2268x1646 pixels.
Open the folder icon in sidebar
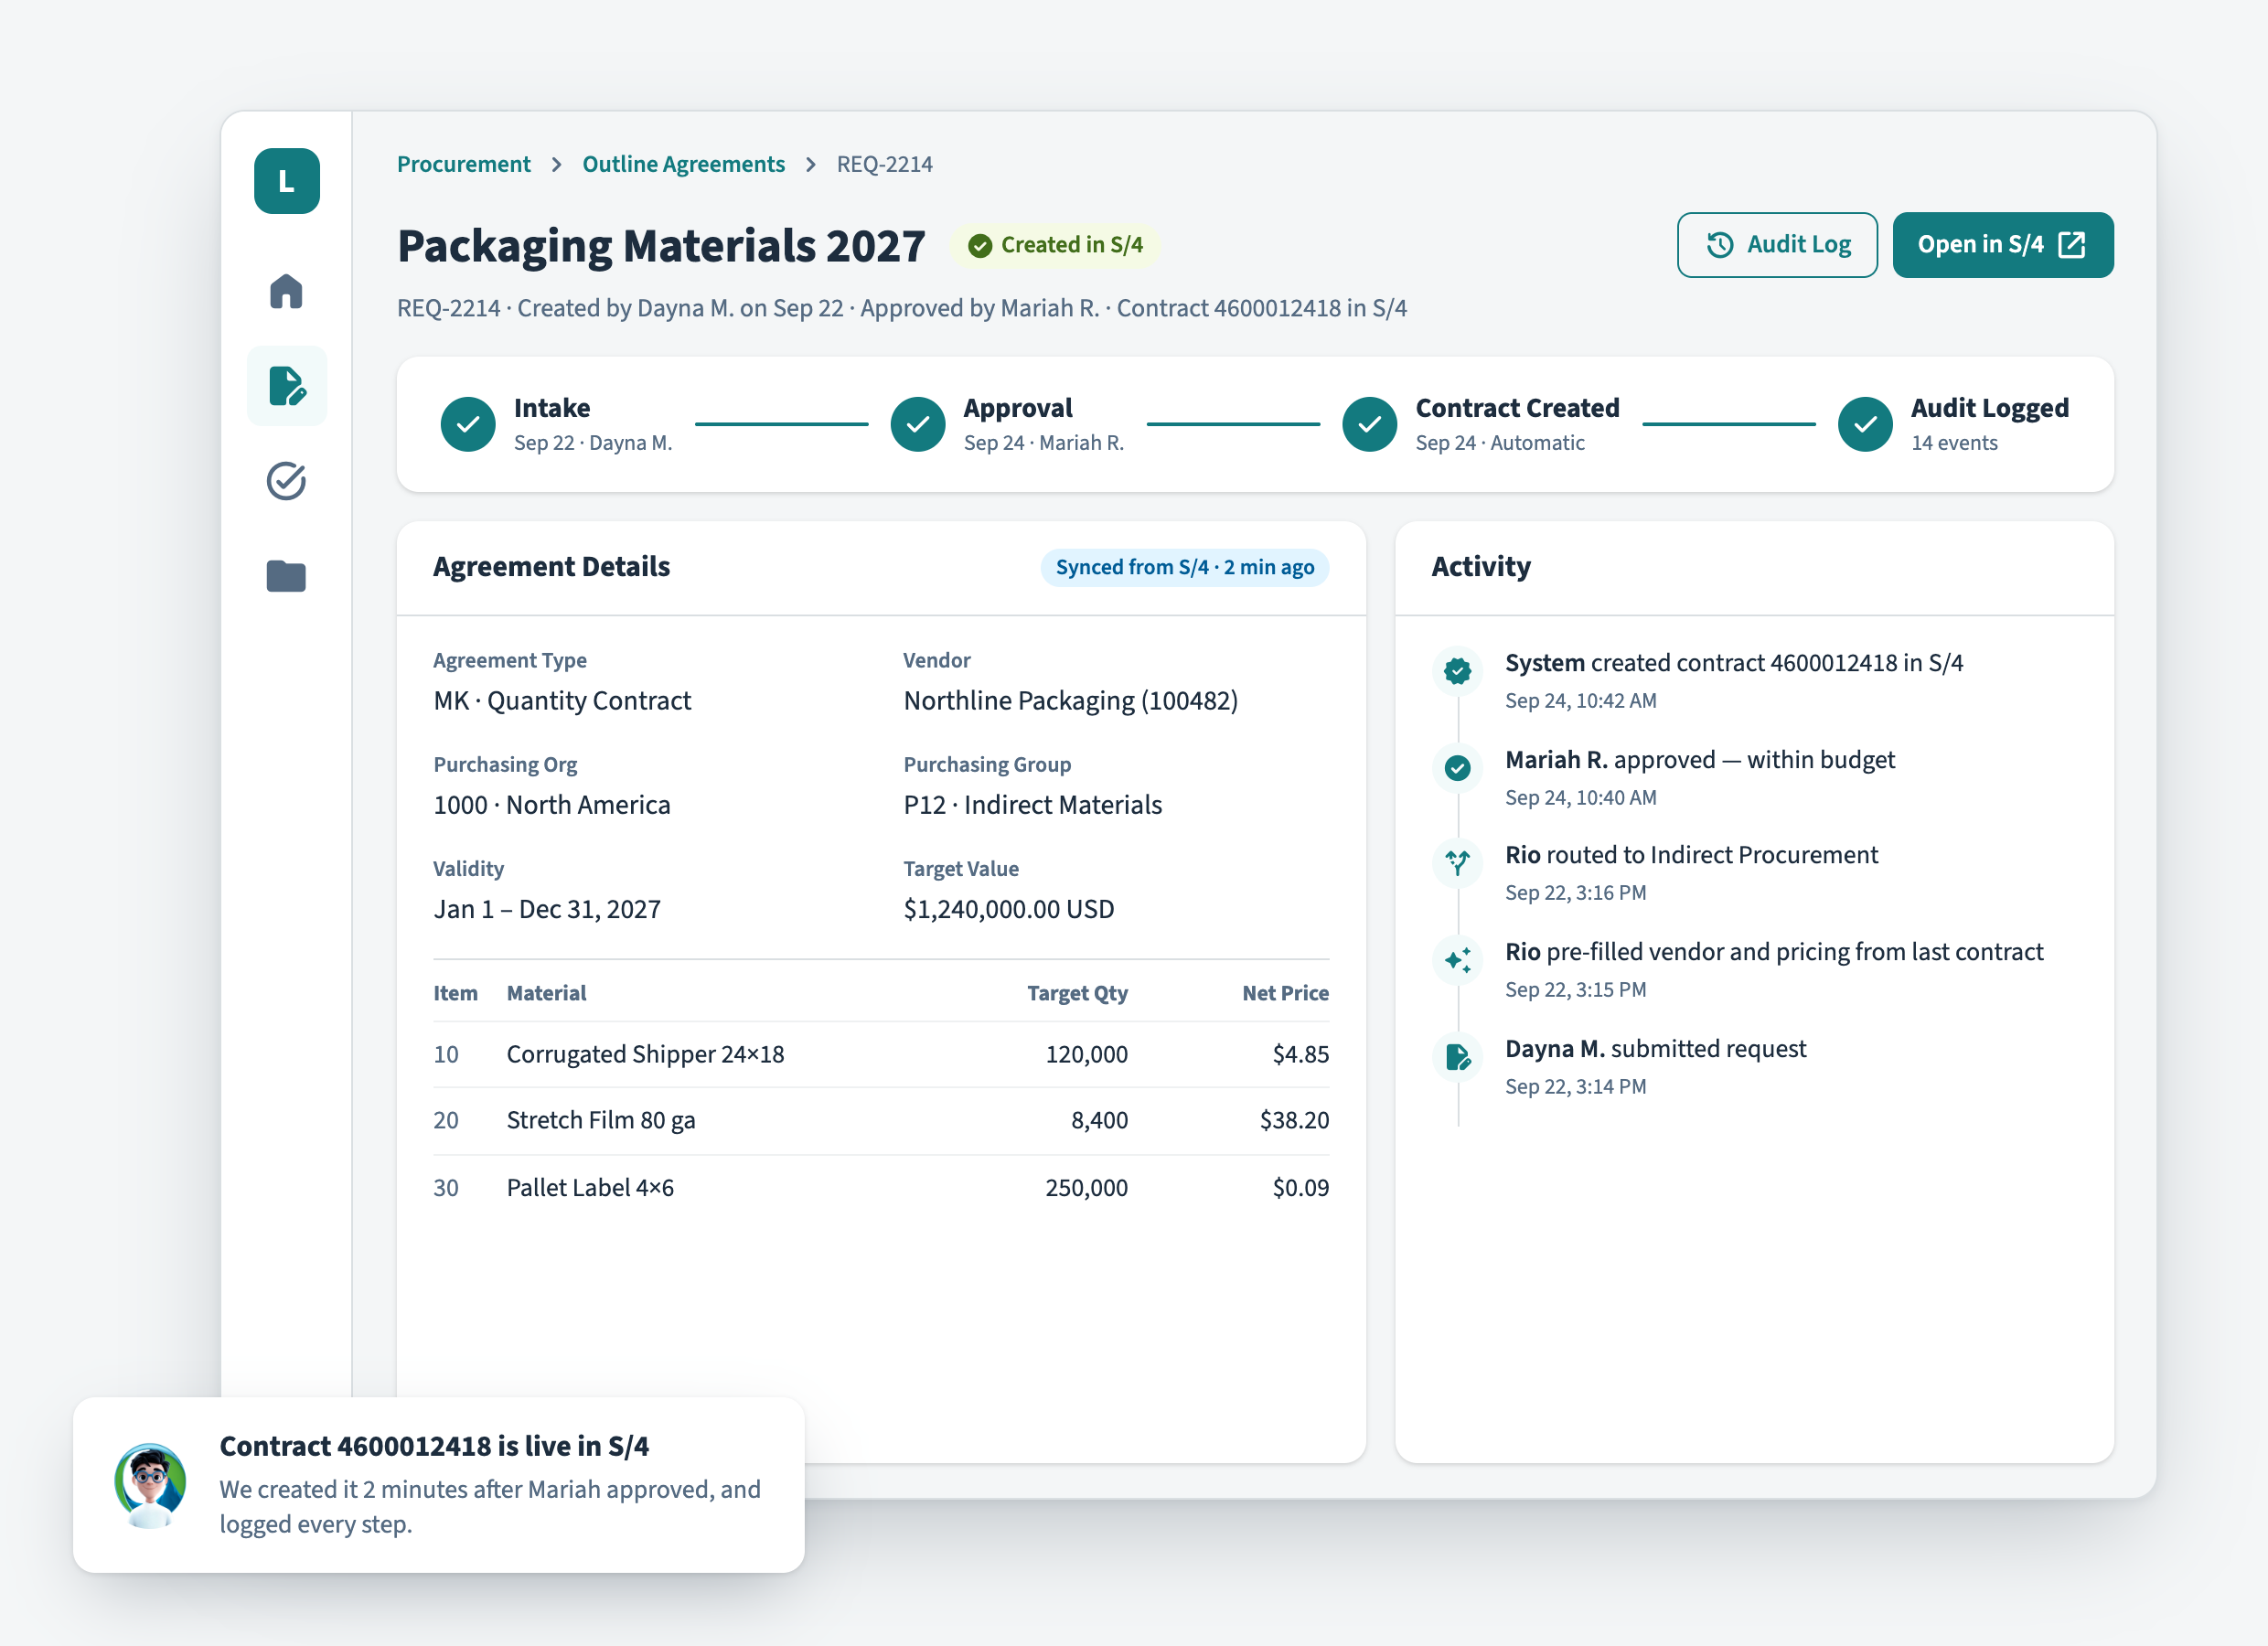[286, 576]
